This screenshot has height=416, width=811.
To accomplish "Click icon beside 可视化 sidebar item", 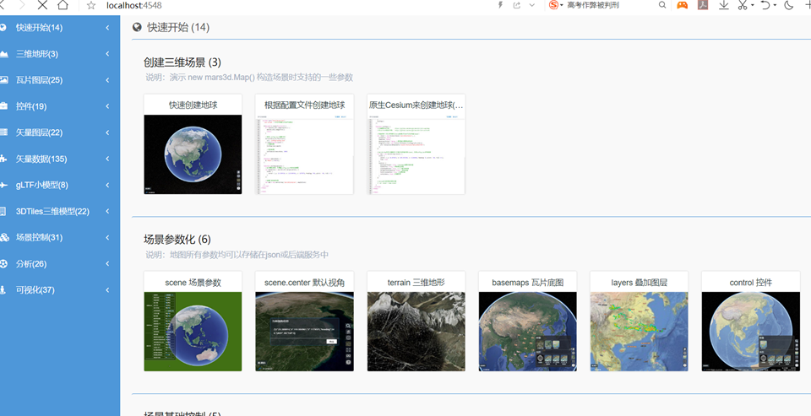I will (x=3, y=290).
